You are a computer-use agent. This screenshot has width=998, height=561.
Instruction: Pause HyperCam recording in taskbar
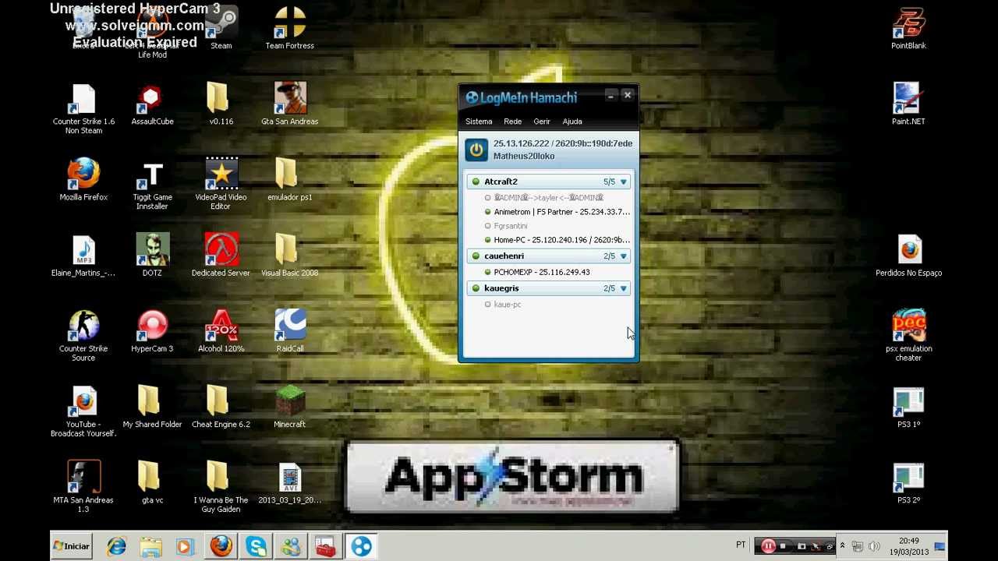pyautogui.click(x=768, y=546)
